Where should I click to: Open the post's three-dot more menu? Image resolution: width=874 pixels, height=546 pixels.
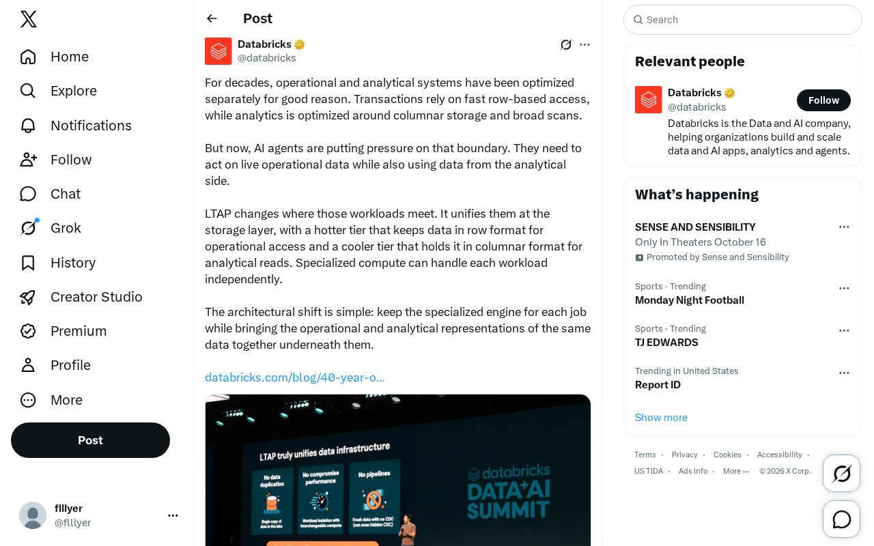[584, 44]
